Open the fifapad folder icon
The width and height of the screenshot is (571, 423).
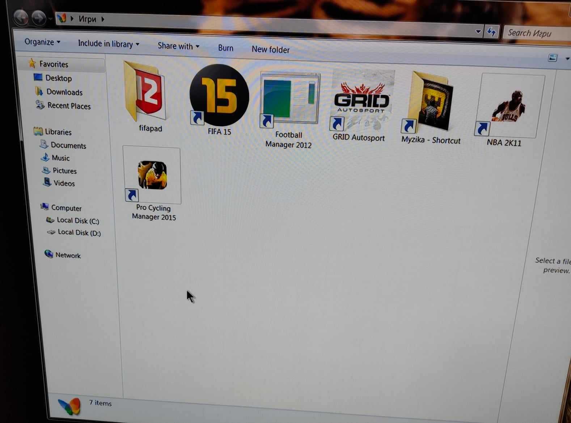tap(146, 92)
